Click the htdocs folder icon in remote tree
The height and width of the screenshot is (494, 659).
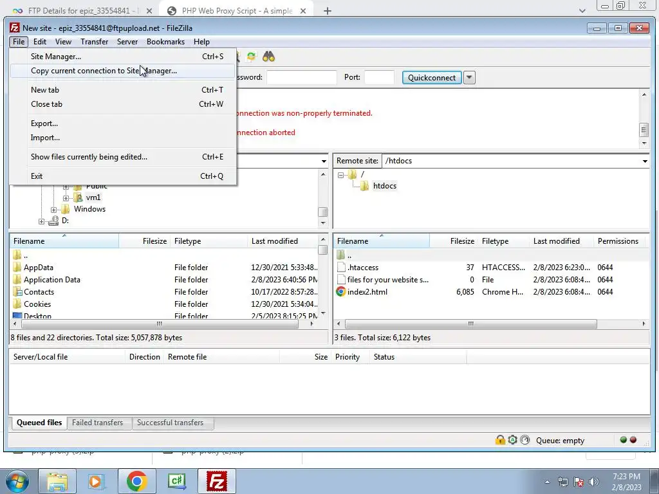364,186
